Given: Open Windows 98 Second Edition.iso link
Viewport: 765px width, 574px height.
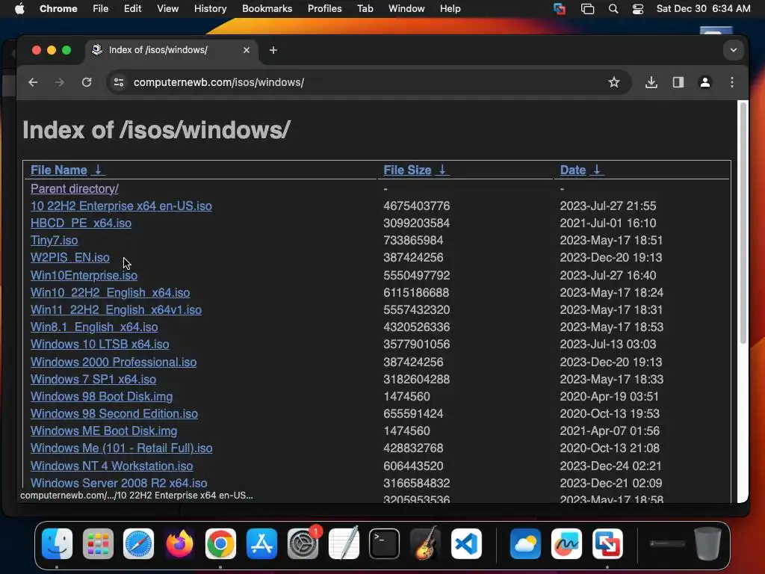Looking at the screenshot, I should click(x=114, y=414).
